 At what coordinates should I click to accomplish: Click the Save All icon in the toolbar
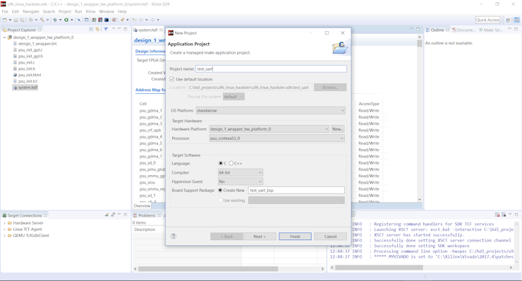(22, 20)
